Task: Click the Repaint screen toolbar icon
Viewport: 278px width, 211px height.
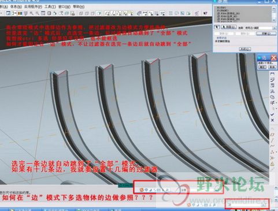Action: pos(8,13)
